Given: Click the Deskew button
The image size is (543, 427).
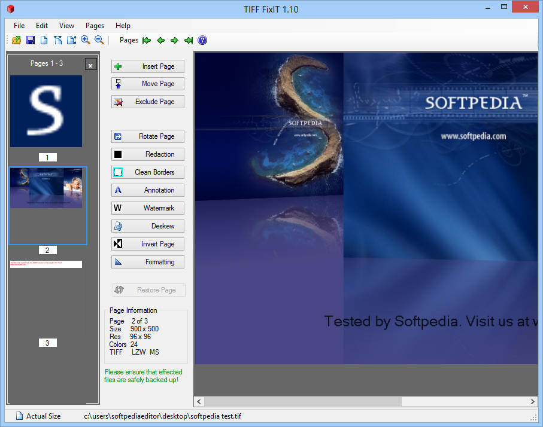Looking at the screenshot, I should click(x=147, y=226).
